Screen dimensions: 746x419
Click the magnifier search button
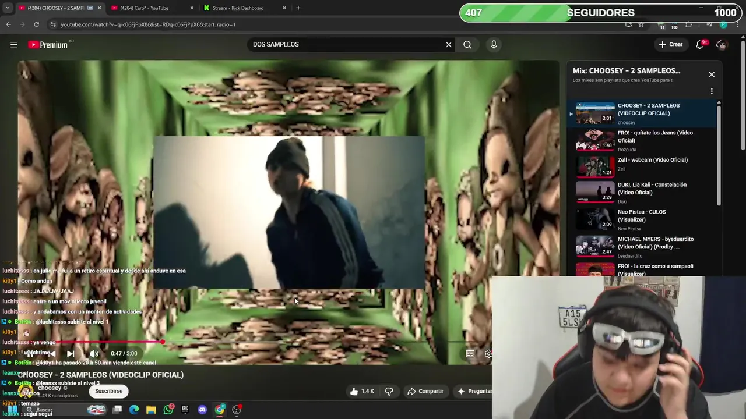[467, 45]
